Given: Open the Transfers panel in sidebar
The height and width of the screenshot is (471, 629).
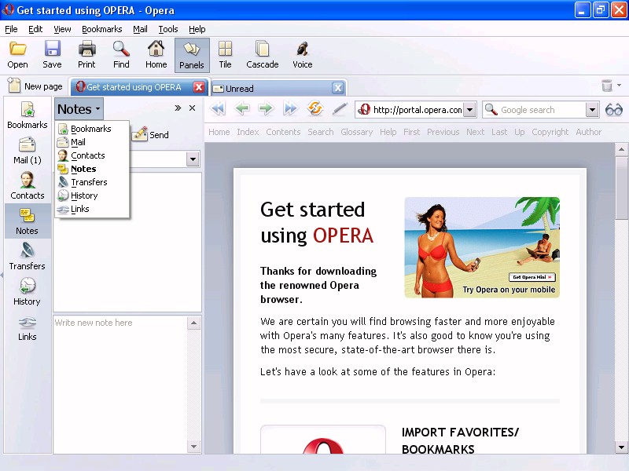Looking at the screenshot, I should click(27, 257).
